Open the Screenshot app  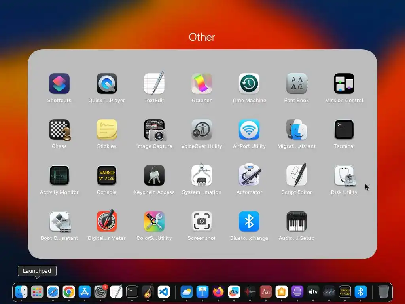click(202, 222)
